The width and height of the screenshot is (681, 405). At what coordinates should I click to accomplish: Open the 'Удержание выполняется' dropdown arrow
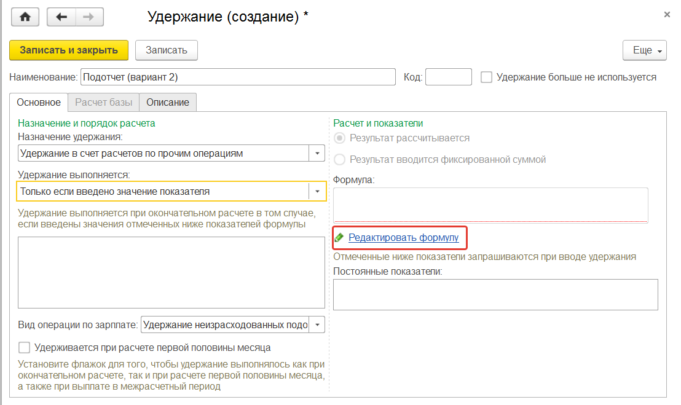click(x=317, y=192)
